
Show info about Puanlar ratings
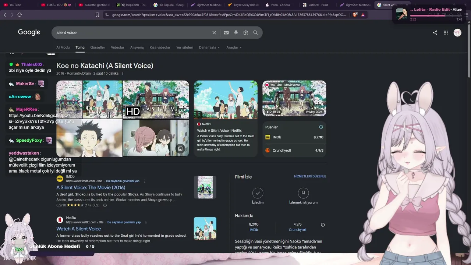[321, 127]
